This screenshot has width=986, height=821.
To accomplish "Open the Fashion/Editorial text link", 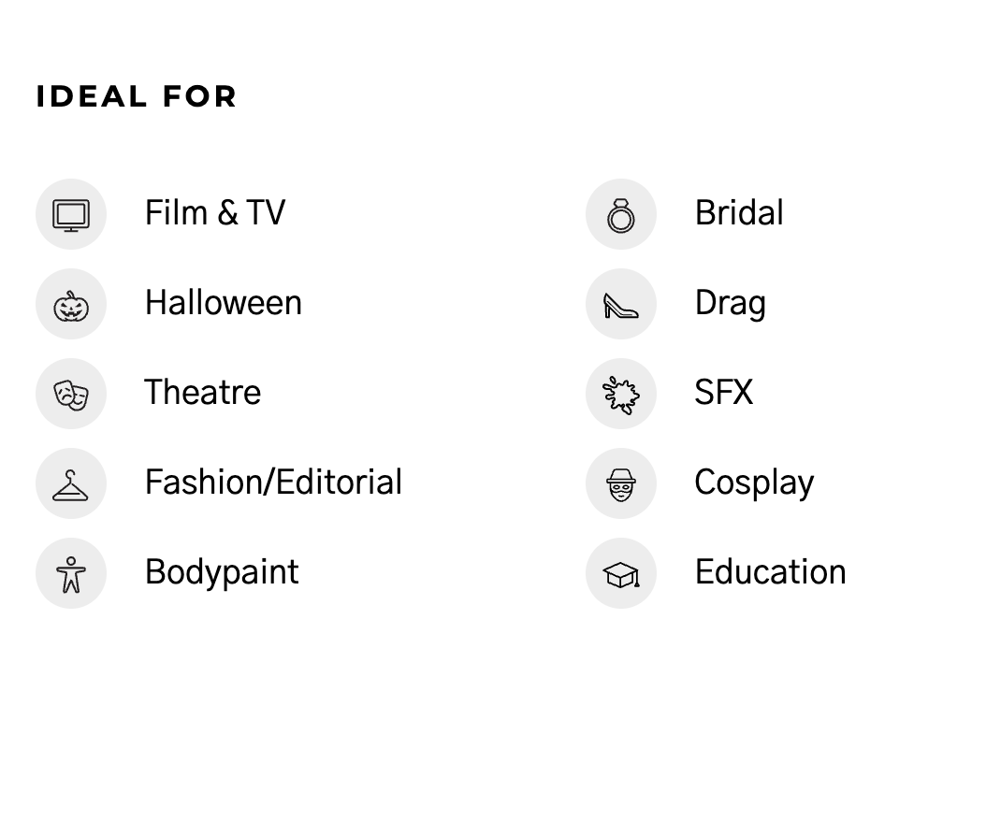I will [x=273, y=483].
